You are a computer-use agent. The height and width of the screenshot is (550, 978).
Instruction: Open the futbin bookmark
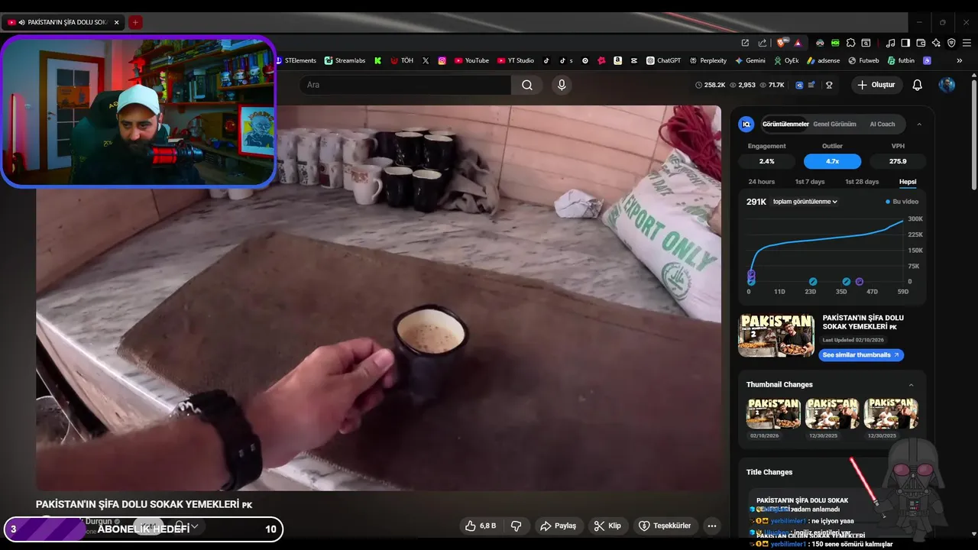[x=900, y=60]
